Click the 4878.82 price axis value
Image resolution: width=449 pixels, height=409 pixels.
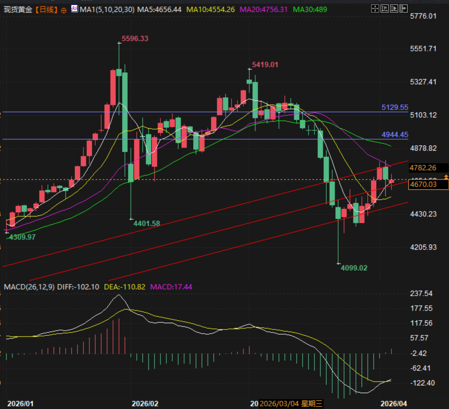click(423, 148)
